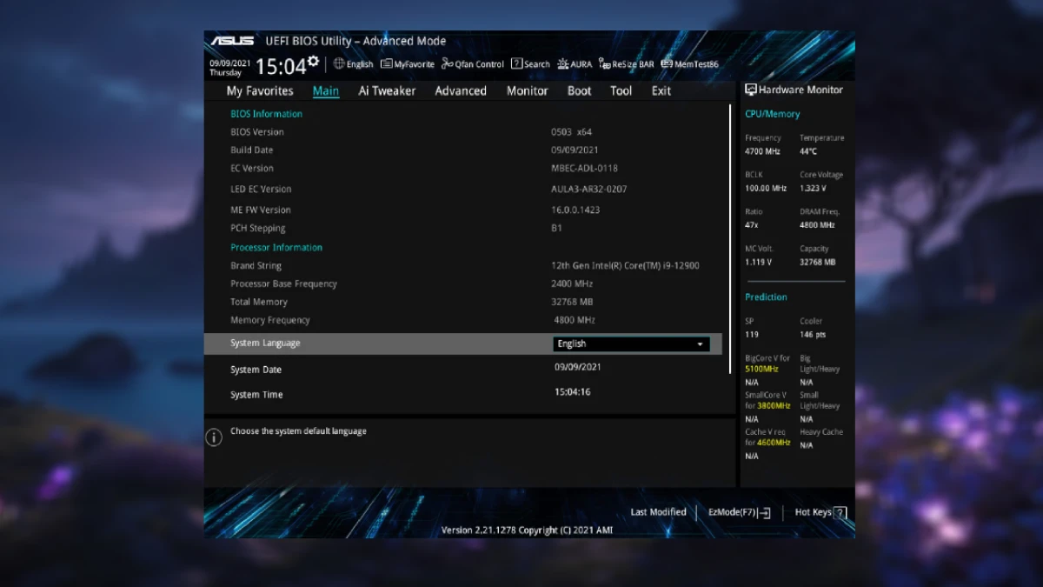
Task: Click the ASUS logo
Action: (232, 41)
